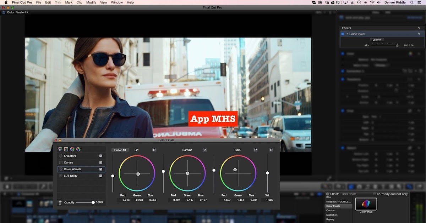426x223 pixels.
Task: Select the Color Wheels layer row
Action: tap(81, 169)
